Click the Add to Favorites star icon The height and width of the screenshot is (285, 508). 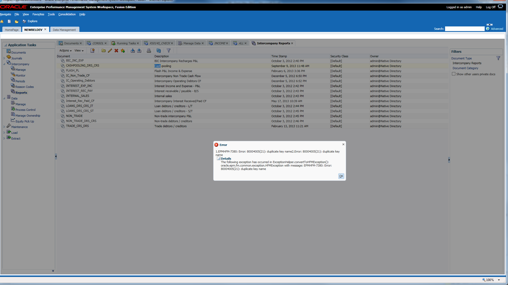[123, 51]
